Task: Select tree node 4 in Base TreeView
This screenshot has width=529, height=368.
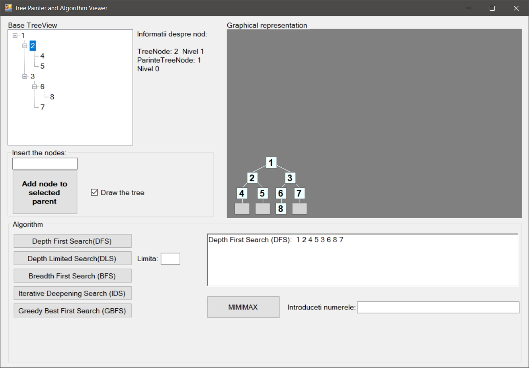Action: tap(43, 56)
